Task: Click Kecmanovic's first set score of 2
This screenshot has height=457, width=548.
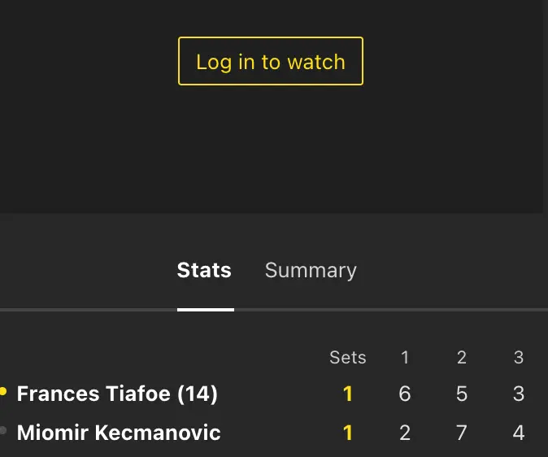Action: [x=405, y=433]
